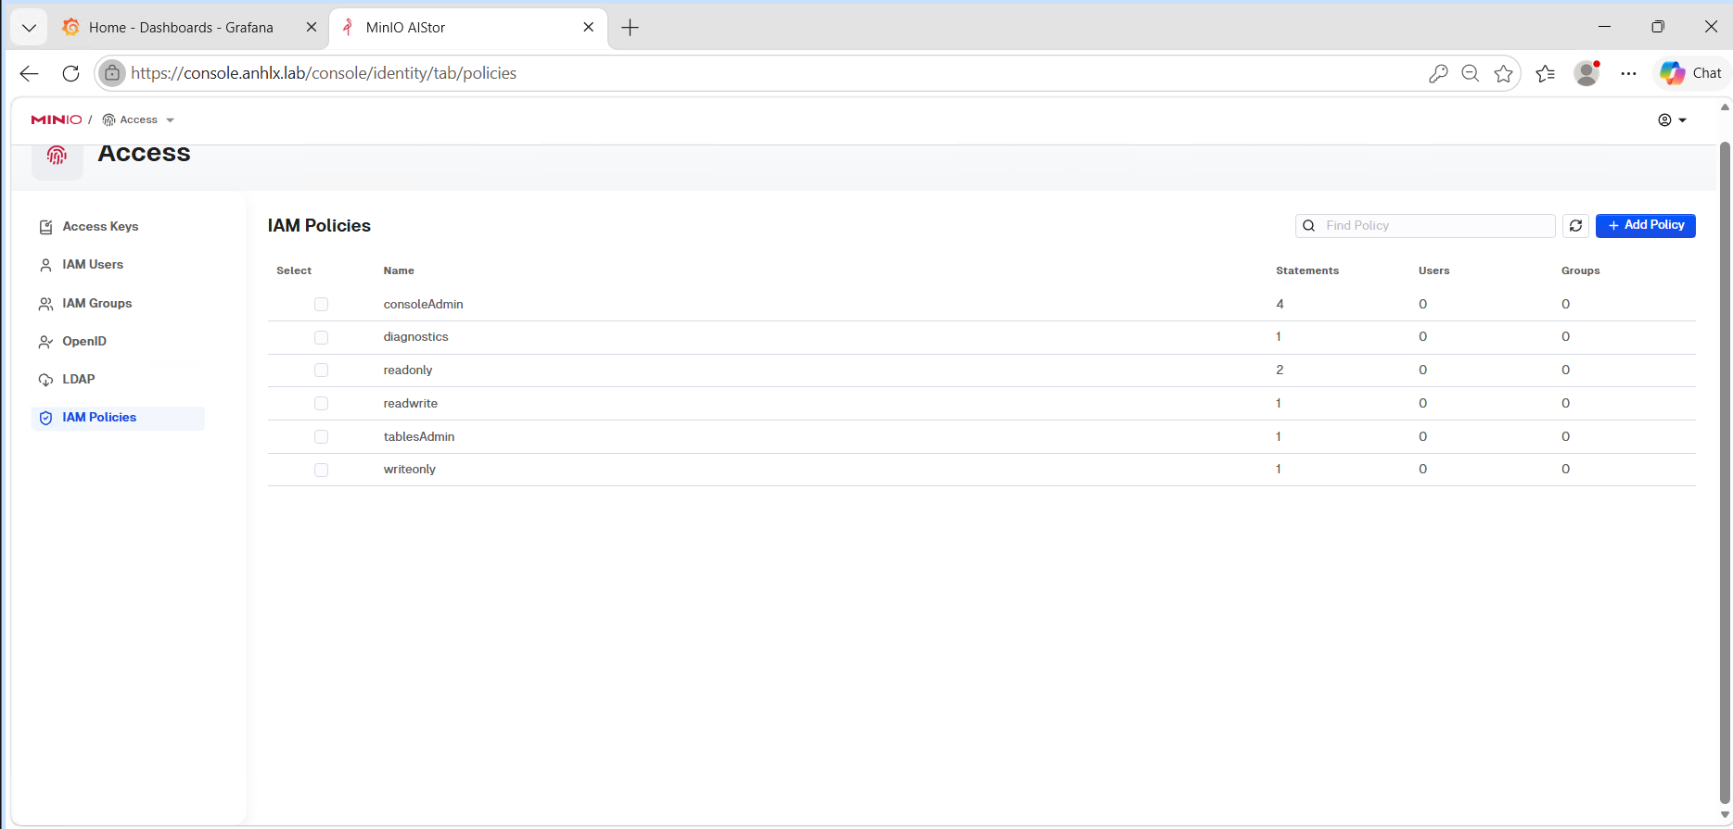The height and width of the screenshot is (829, 1733).
Task: Click the page vertical scrollbar
Action: pos(1725,472)
